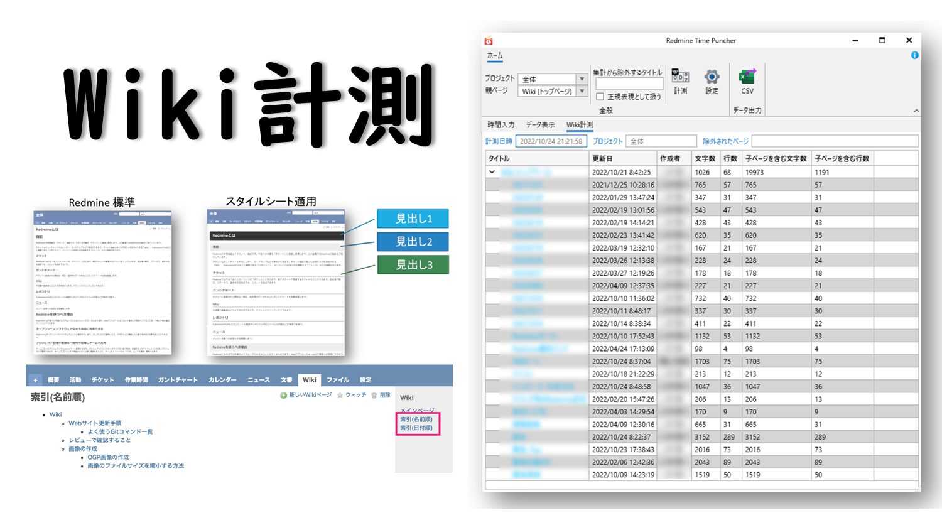Open the カレンダー tab in Redmine
The image size is (942, 530).
222,380
